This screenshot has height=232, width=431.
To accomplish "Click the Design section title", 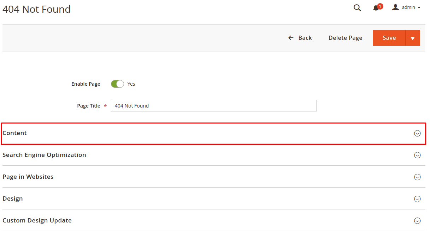I will (x=13, y=199).
